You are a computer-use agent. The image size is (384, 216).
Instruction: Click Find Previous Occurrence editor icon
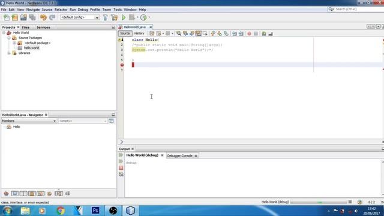(x=185, y=34)
